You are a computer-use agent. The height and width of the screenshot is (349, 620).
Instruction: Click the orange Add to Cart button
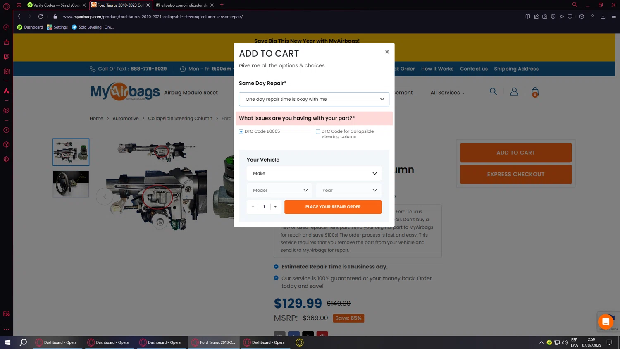tap(516, 153)
